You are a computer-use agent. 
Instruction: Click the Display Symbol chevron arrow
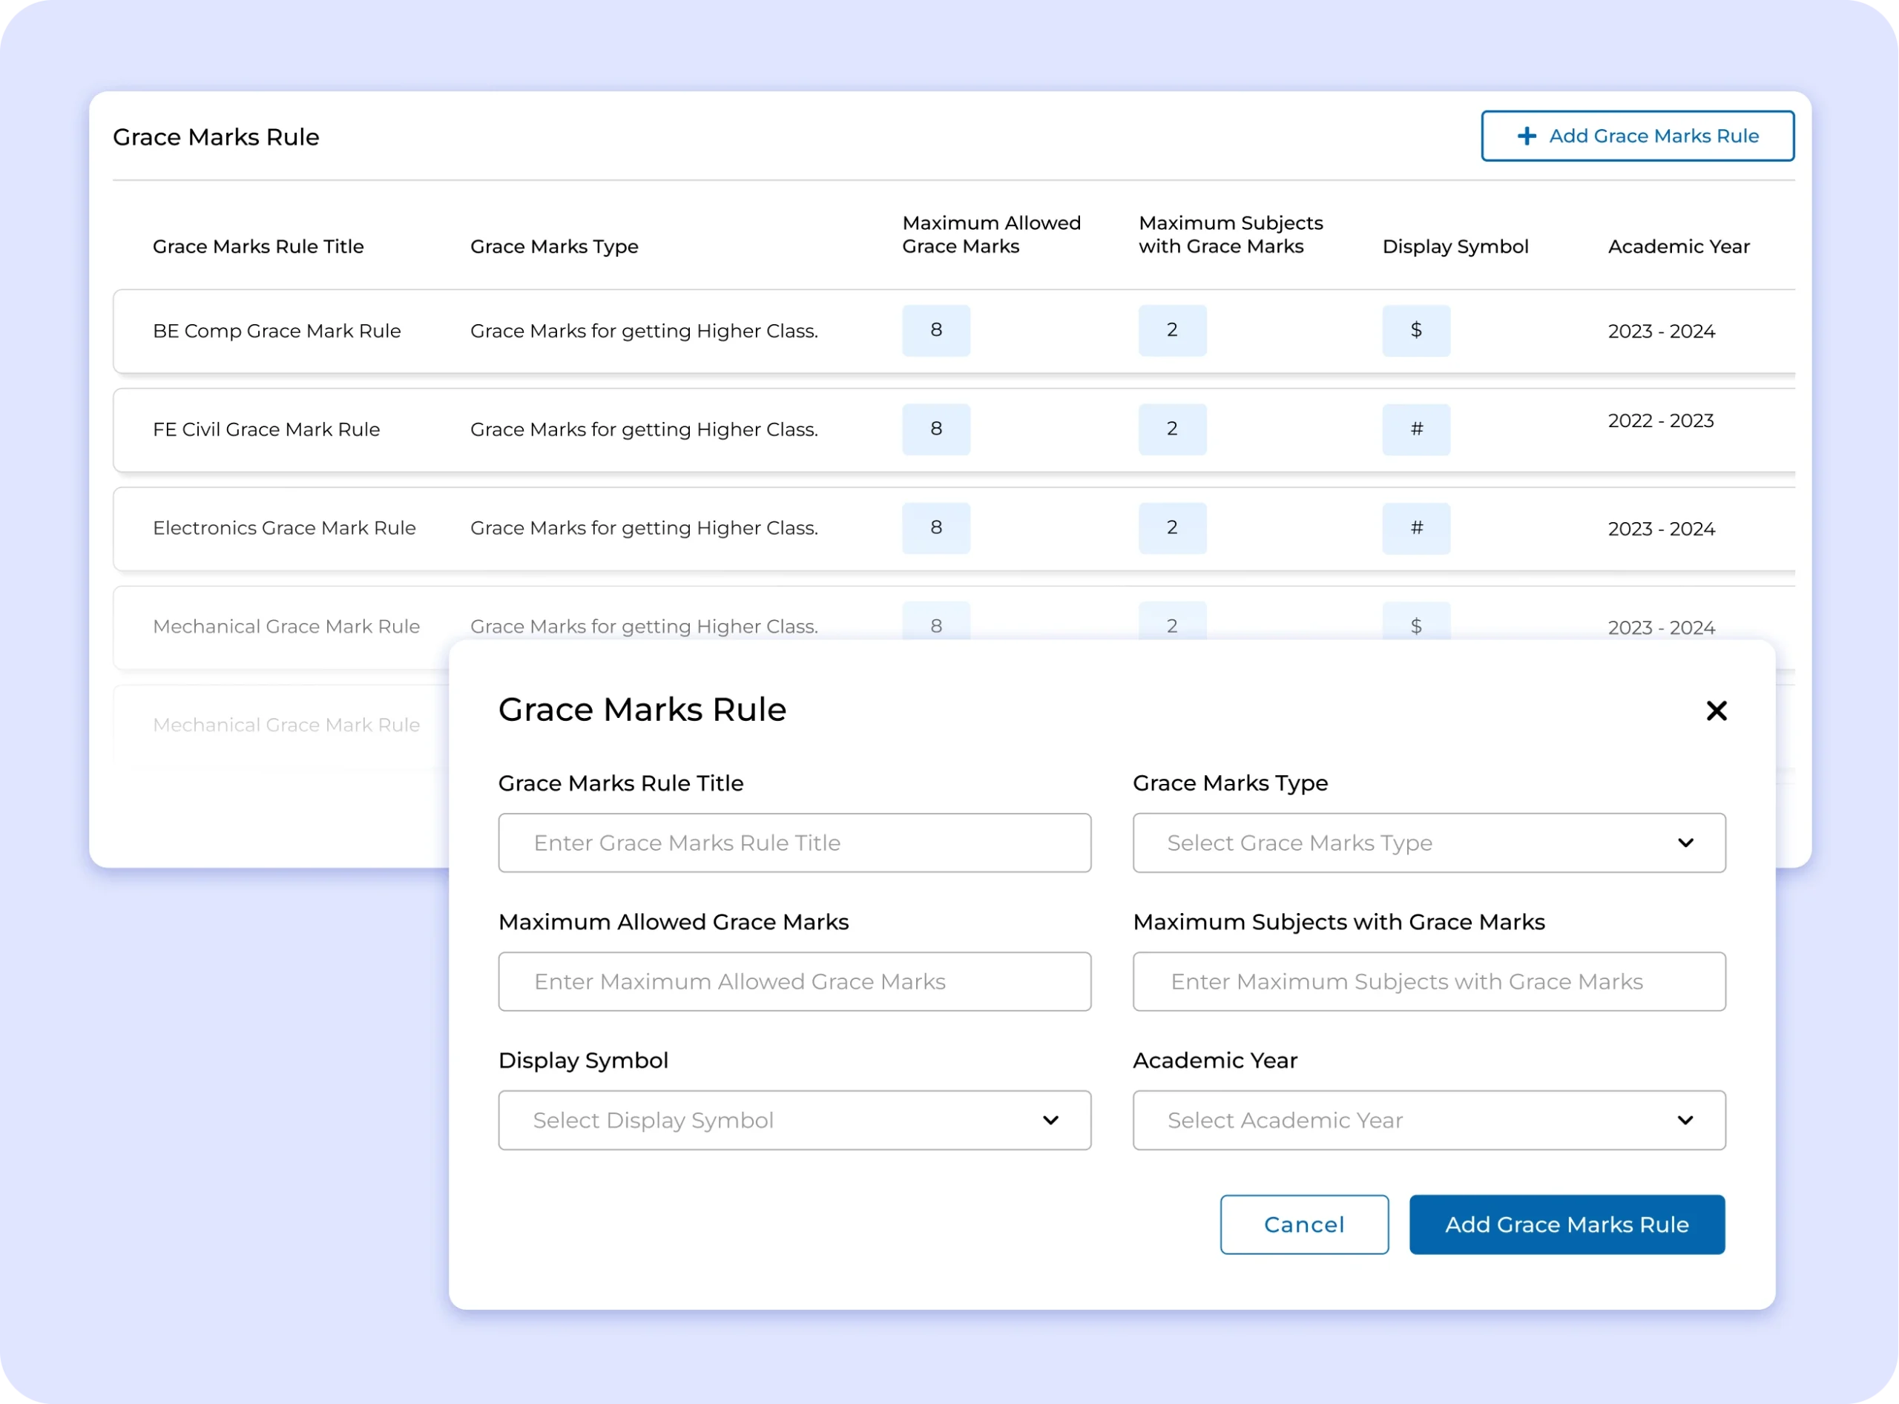point(1050,1120)
